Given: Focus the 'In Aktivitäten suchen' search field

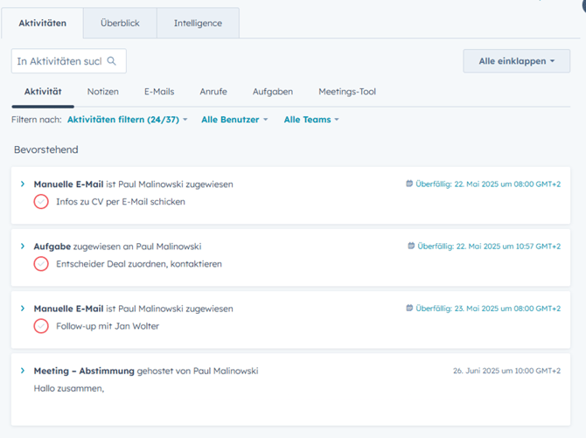Looking at the screenshot, I should 59,61.
